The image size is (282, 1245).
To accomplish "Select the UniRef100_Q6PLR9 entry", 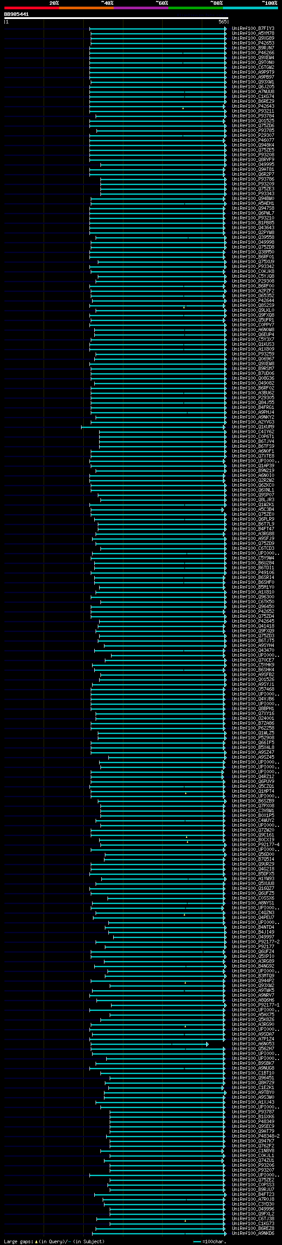I will 253,519.
